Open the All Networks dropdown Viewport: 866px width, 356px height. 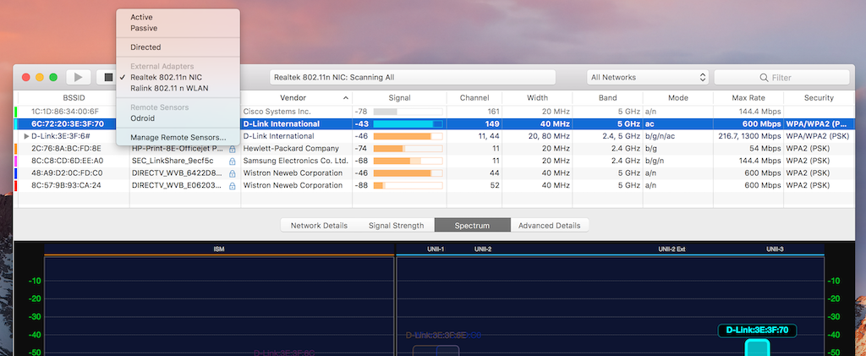coord(647,77)
